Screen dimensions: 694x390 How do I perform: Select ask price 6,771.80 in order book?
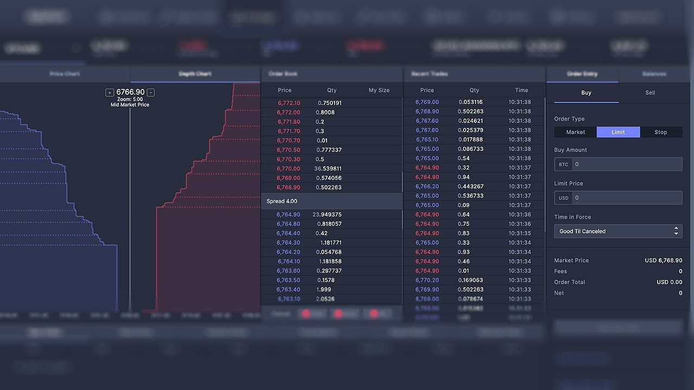(288, 122)
